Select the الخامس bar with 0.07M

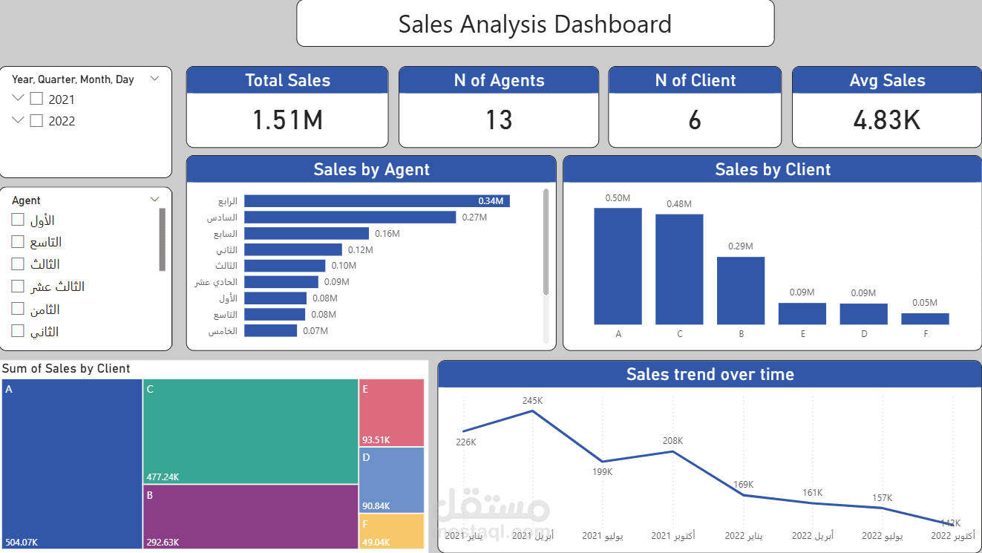point(270,330)
